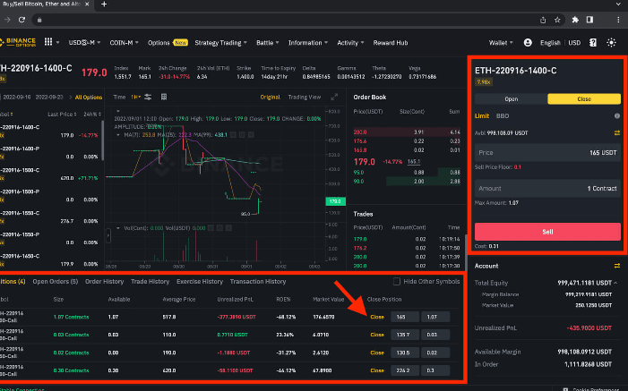This screenshot has height=391, width=628.
Task: Click the browser share icon
Action: (543, 20)
